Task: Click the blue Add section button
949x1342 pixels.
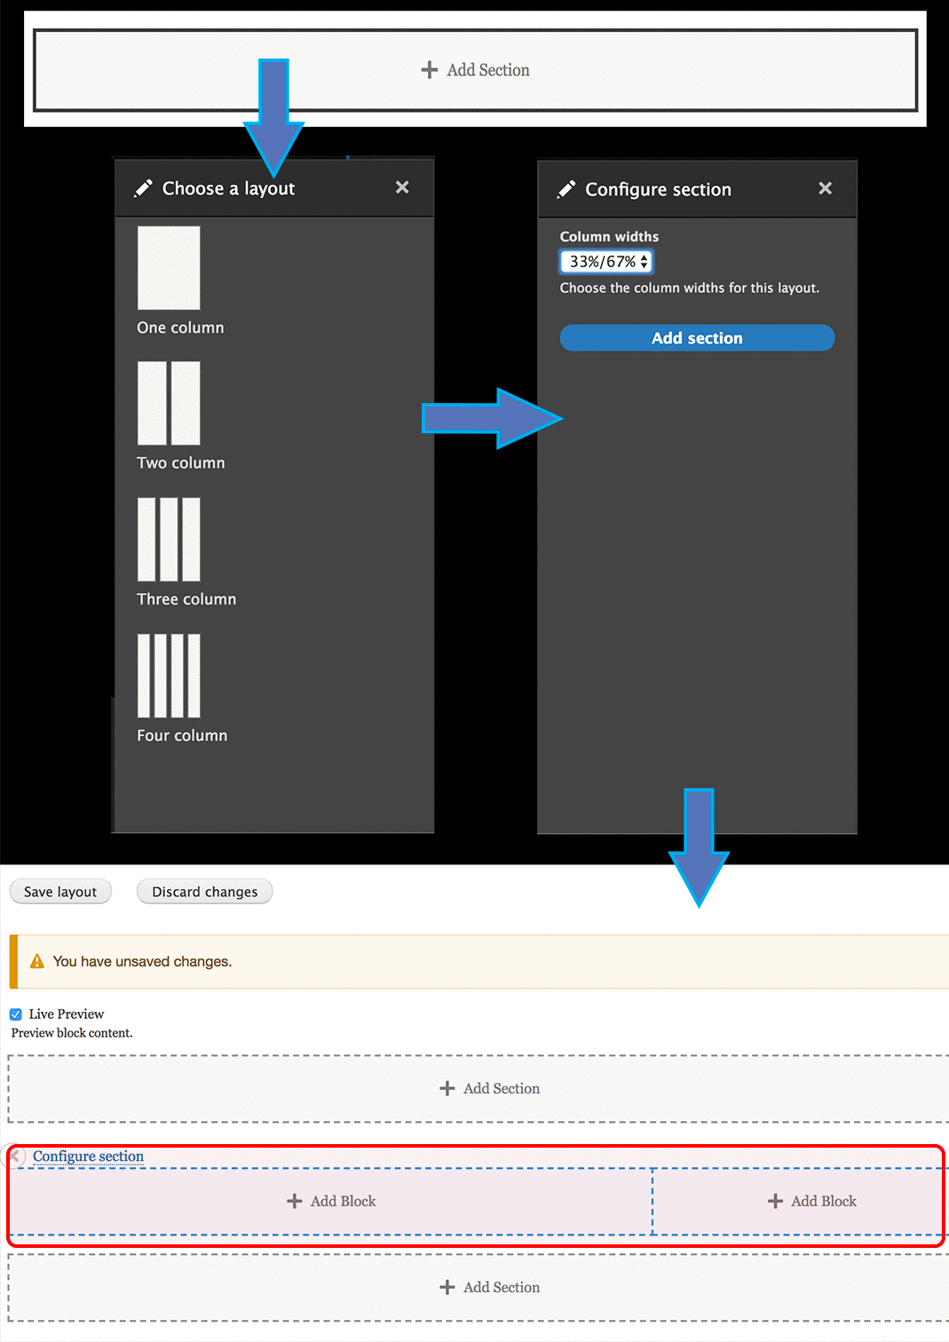Action: (696, 338)
